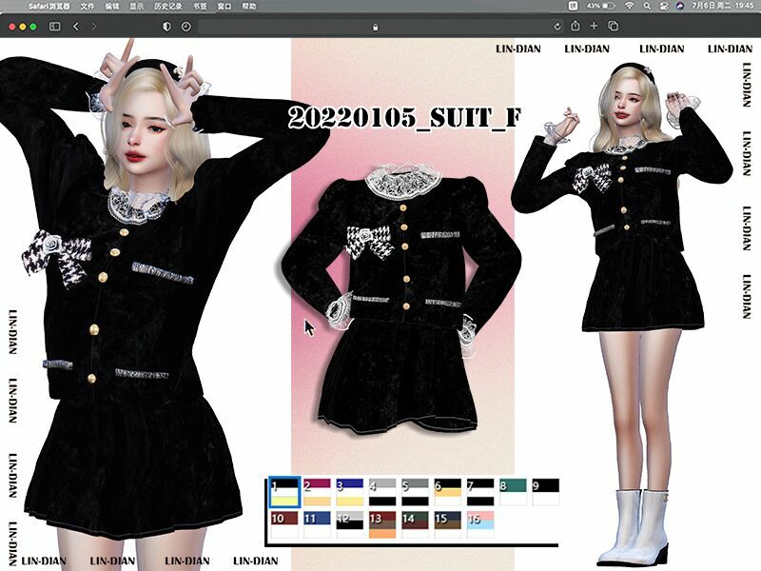Select color swatch number 9
Screen dimensions: 761x571
[545, 492]
